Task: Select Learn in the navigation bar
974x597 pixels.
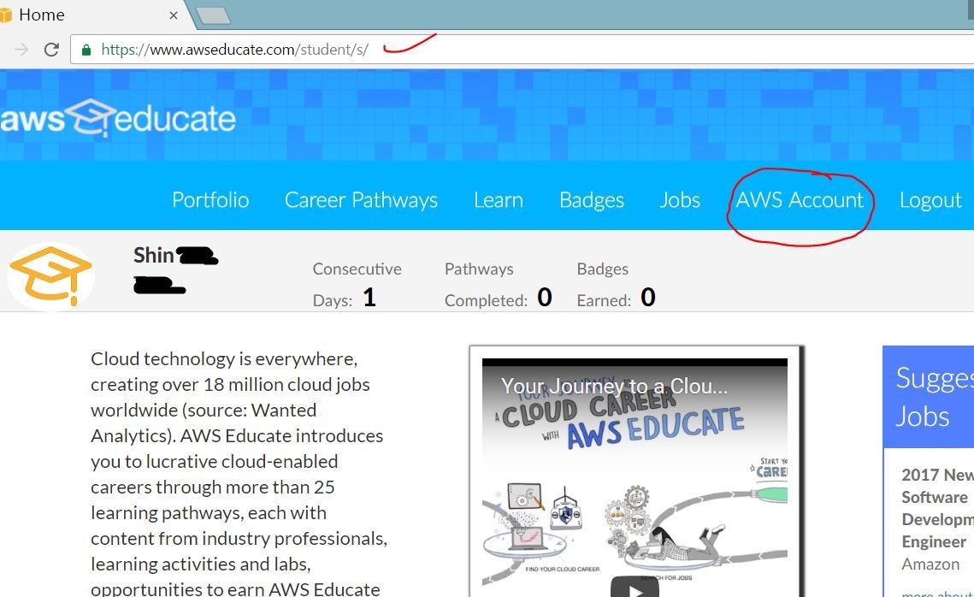Action: 499,199
